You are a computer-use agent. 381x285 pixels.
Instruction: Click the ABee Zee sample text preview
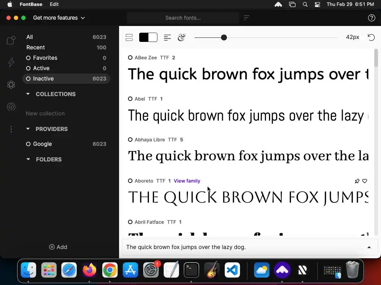tap(248, 74)
